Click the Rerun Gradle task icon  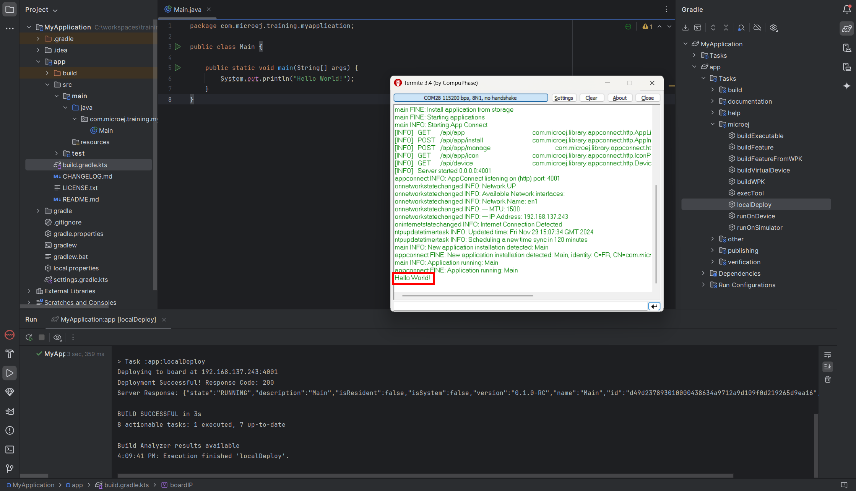click(x=29, y=337)
